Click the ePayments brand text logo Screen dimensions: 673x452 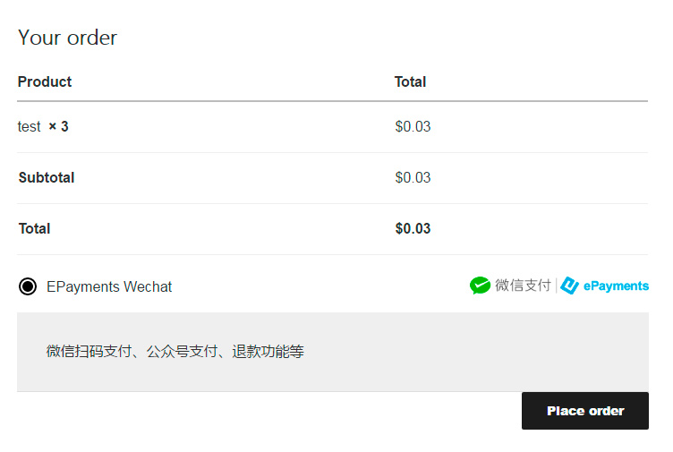(616, 286)
